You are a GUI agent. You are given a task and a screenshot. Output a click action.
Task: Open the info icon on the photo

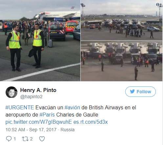pyautogui.click(x=158, y=5)
